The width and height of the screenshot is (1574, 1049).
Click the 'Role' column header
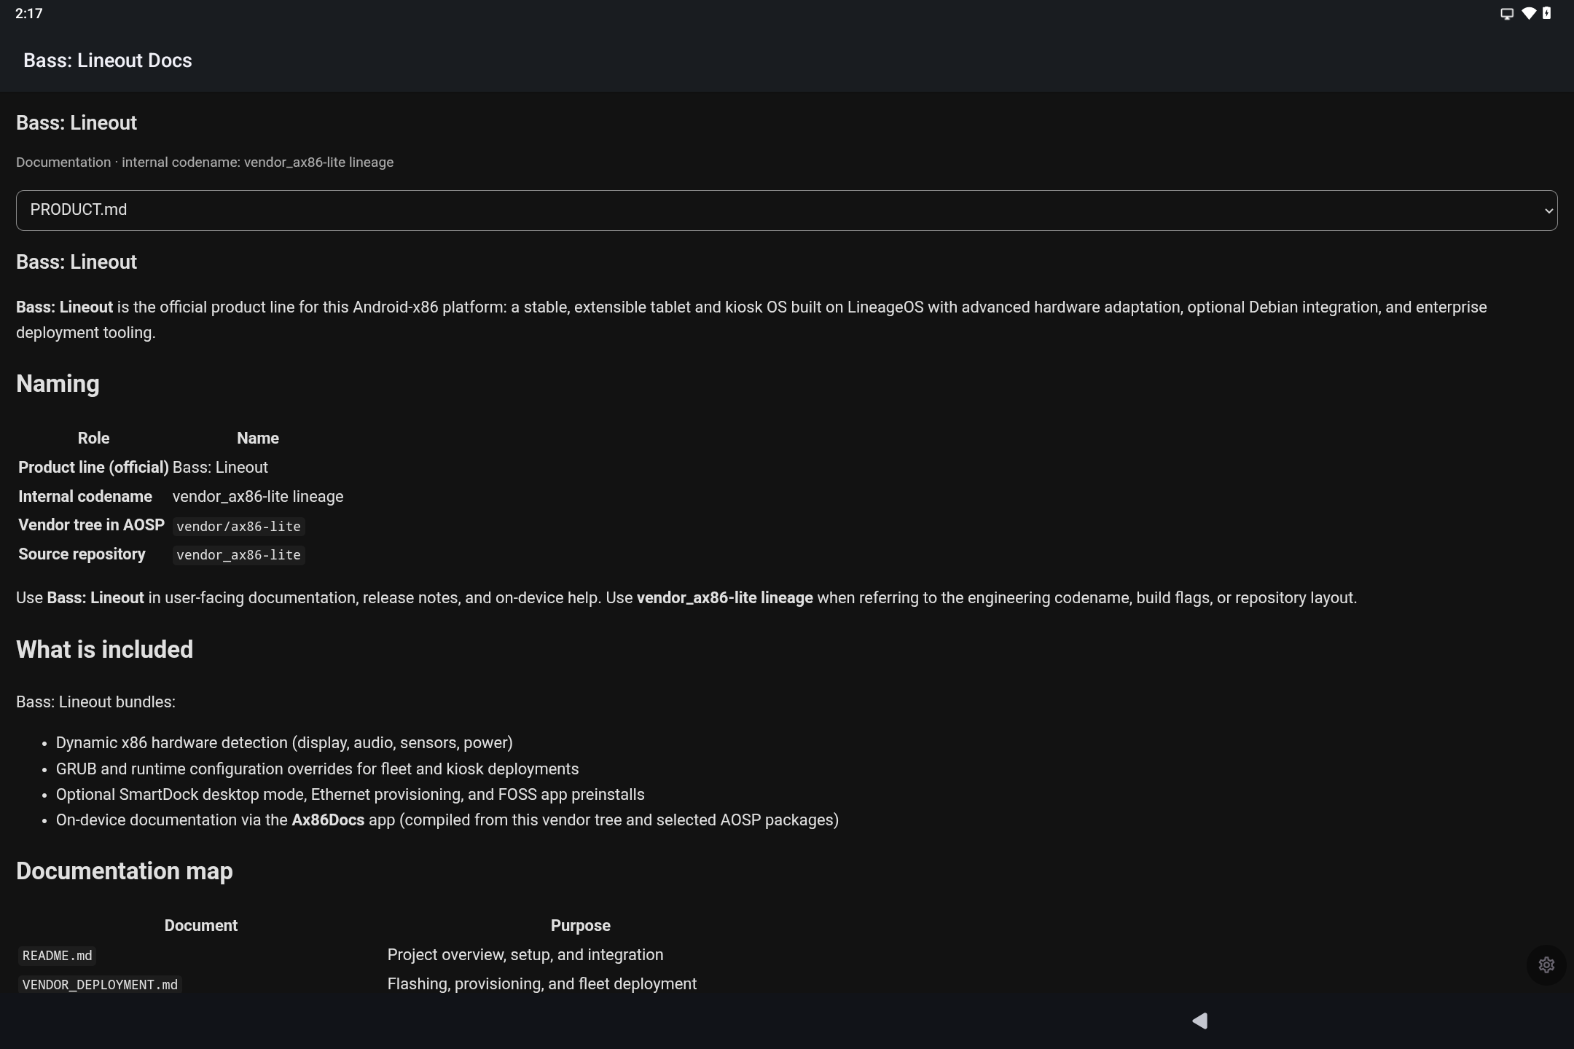[93, 439]
